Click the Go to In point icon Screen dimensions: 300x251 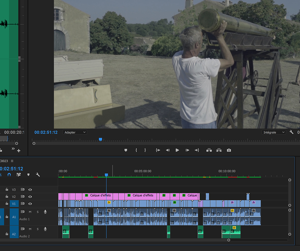(158, 150)
